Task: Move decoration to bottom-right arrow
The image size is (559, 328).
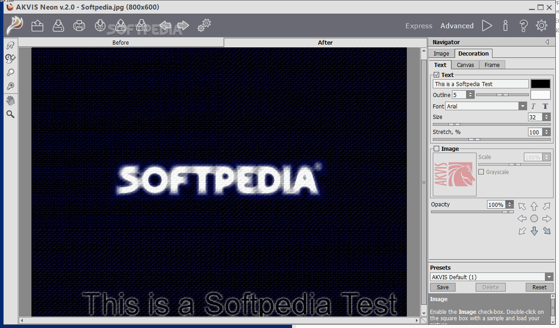Action: pos(547,231)
